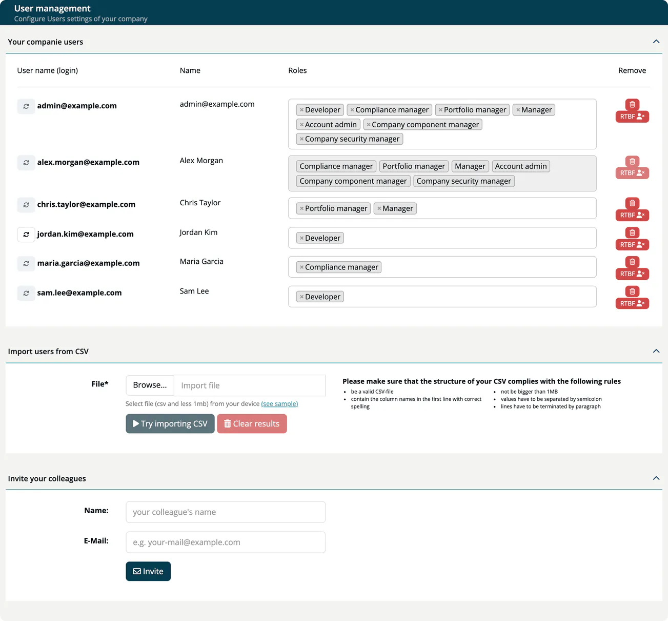Focus the colleague's Name input field
The height and width of the screenshot is (621, 668).
coord(226,512)
